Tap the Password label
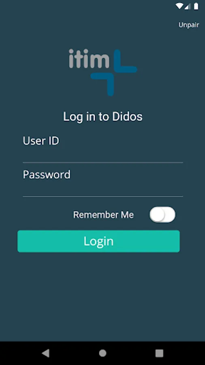205x365 pixels. [x=47, y=174]
